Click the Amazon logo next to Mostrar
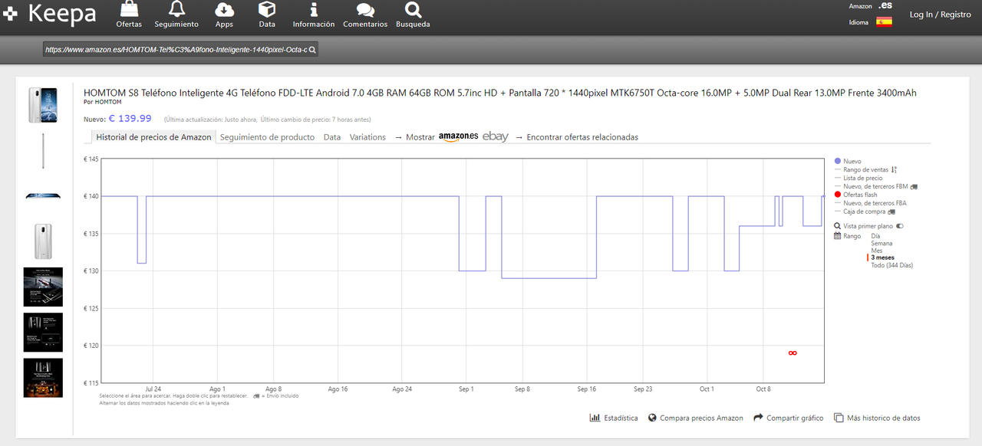Viewport: 982px width, 446px height. [x=458, y=137]
